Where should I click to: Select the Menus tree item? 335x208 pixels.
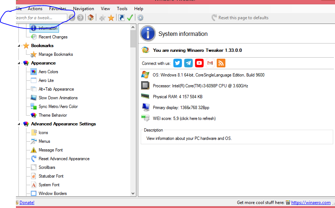[x=44, y=141]
